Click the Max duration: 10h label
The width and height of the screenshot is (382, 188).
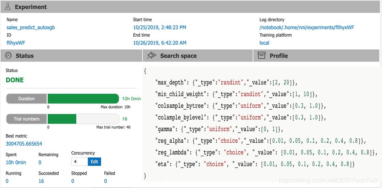click(115, 107)
